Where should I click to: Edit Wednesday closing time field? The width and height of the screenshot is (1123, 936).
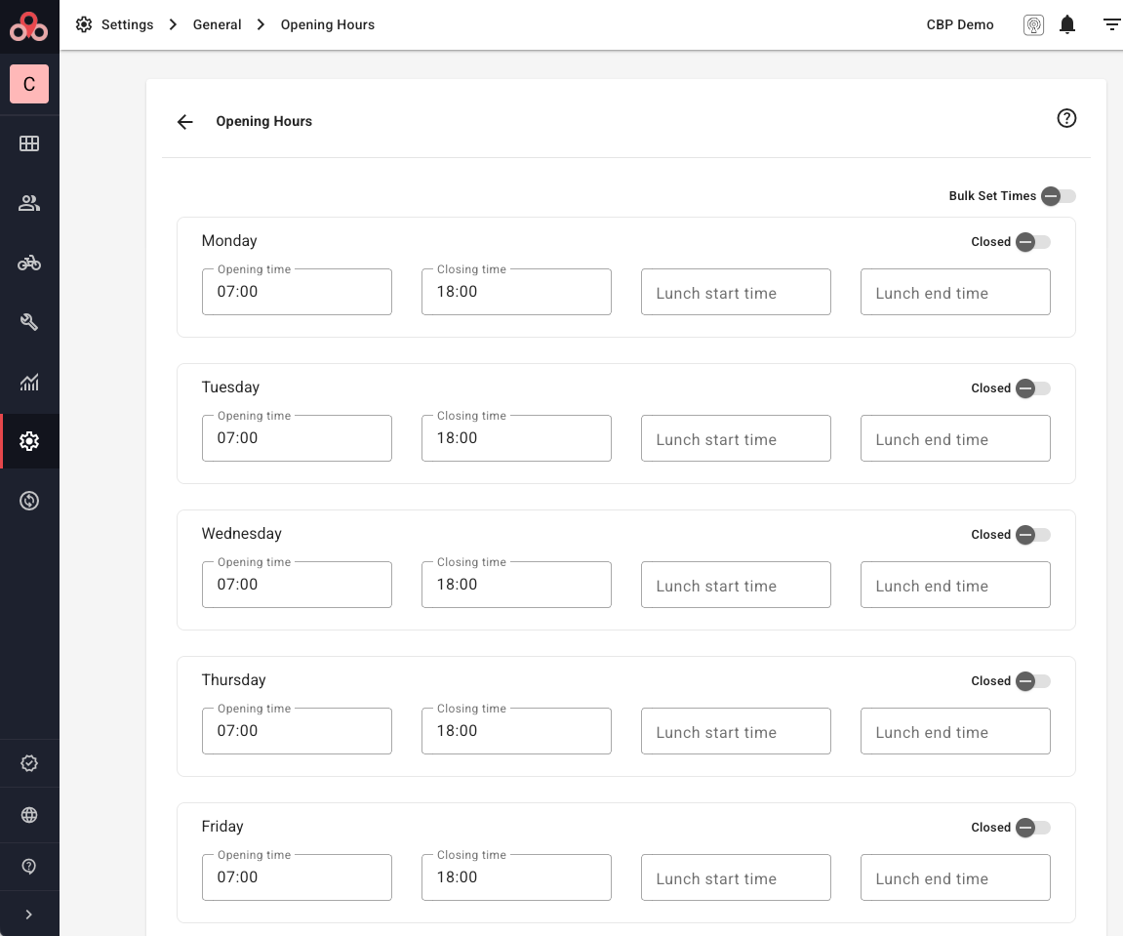pyautogui.click(x=516, y=585)
